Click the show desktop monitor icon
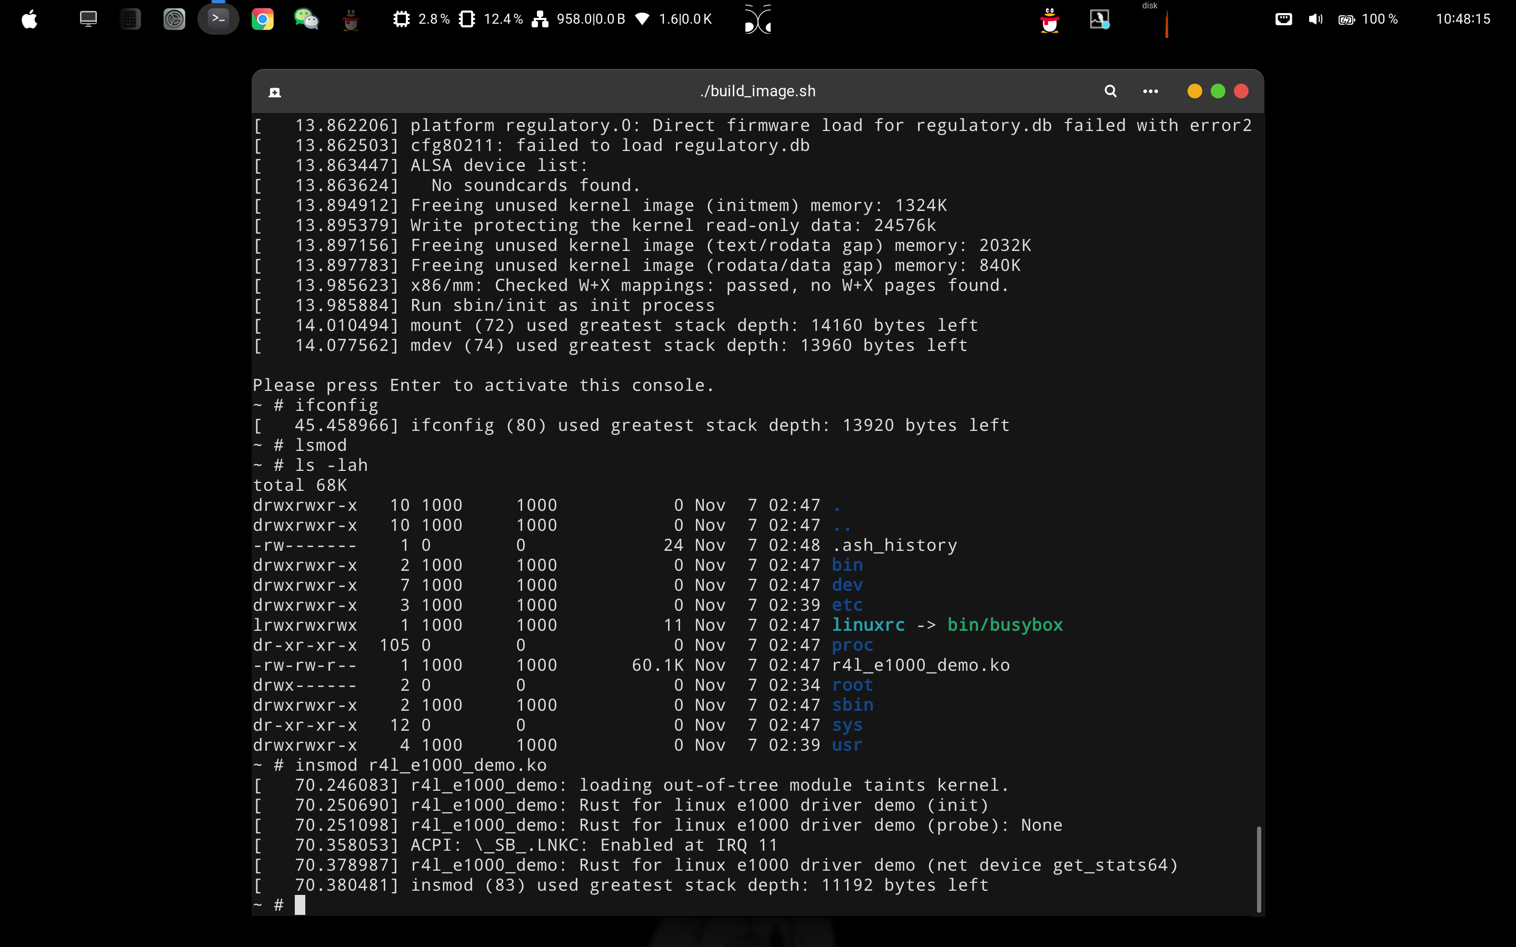The width and height of the screenshot is (1516, 947). [88, 19]
